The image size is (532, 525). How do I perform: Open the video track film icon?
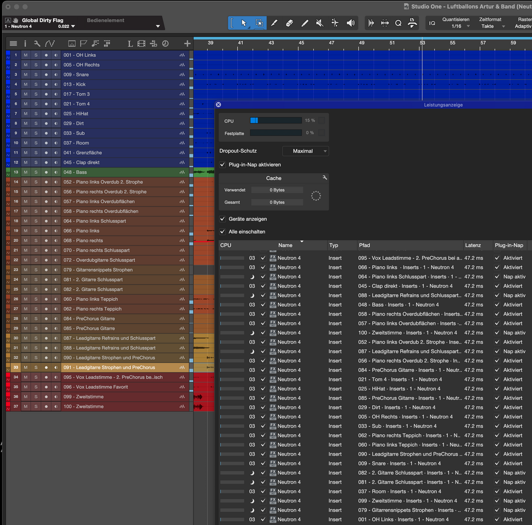click(142, 43)
